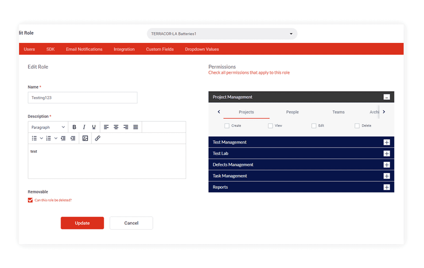Open the Users menu item
The image size is (424, 268).
coord(29,49)
